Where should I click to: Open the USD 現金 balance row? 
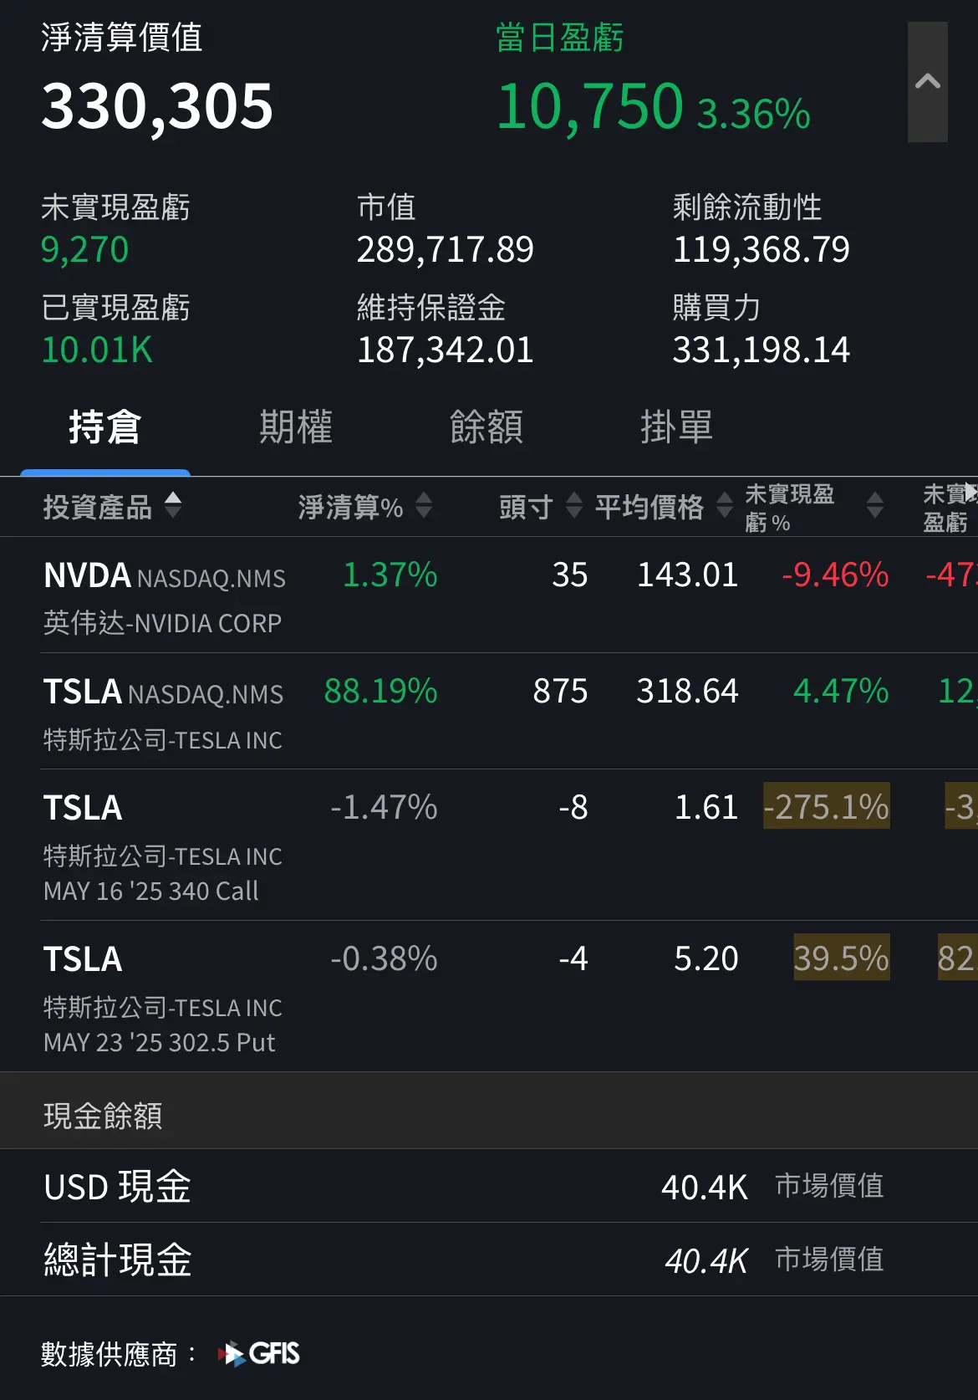tap(489, 1186)
